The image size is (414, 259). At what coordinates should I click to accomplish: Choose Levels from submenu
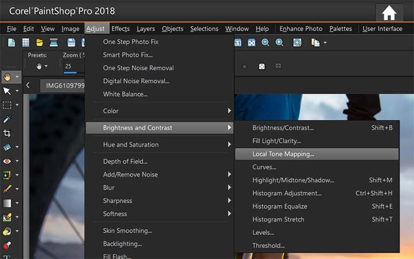coord(317,233)
